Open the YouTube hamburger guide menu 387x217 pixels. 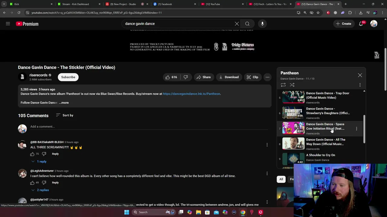coord(8,24)
